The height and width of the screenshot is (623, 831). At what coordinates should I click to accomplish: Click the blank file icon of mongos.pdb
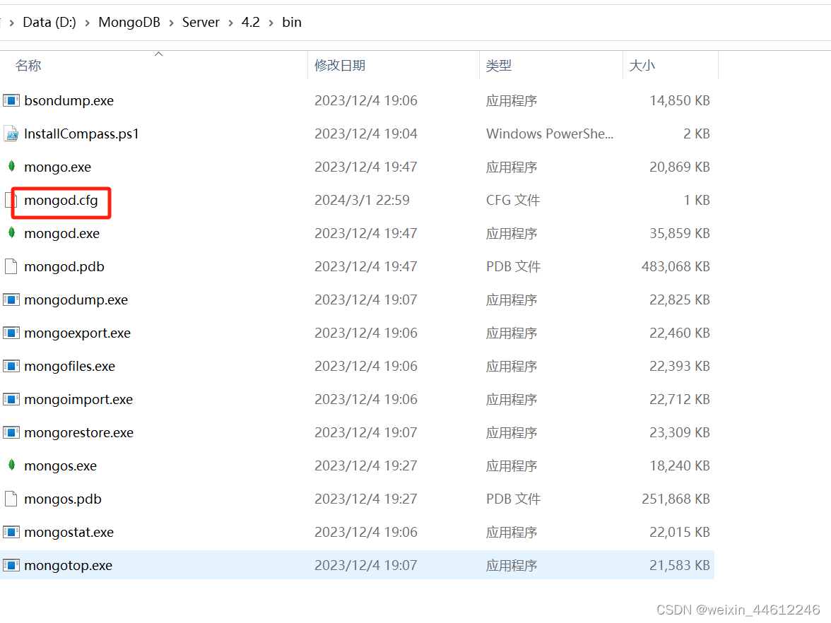pos(11,499)
